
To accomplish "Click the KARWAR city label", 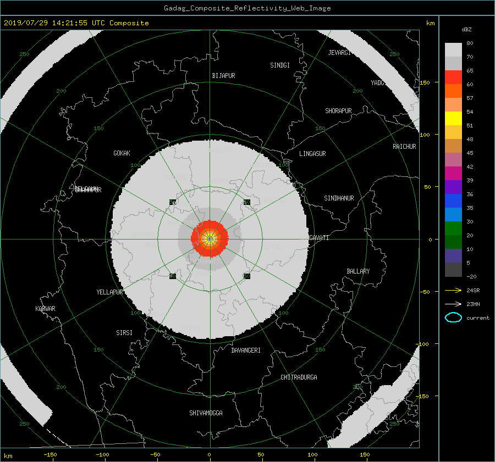I will click(45, 309).
